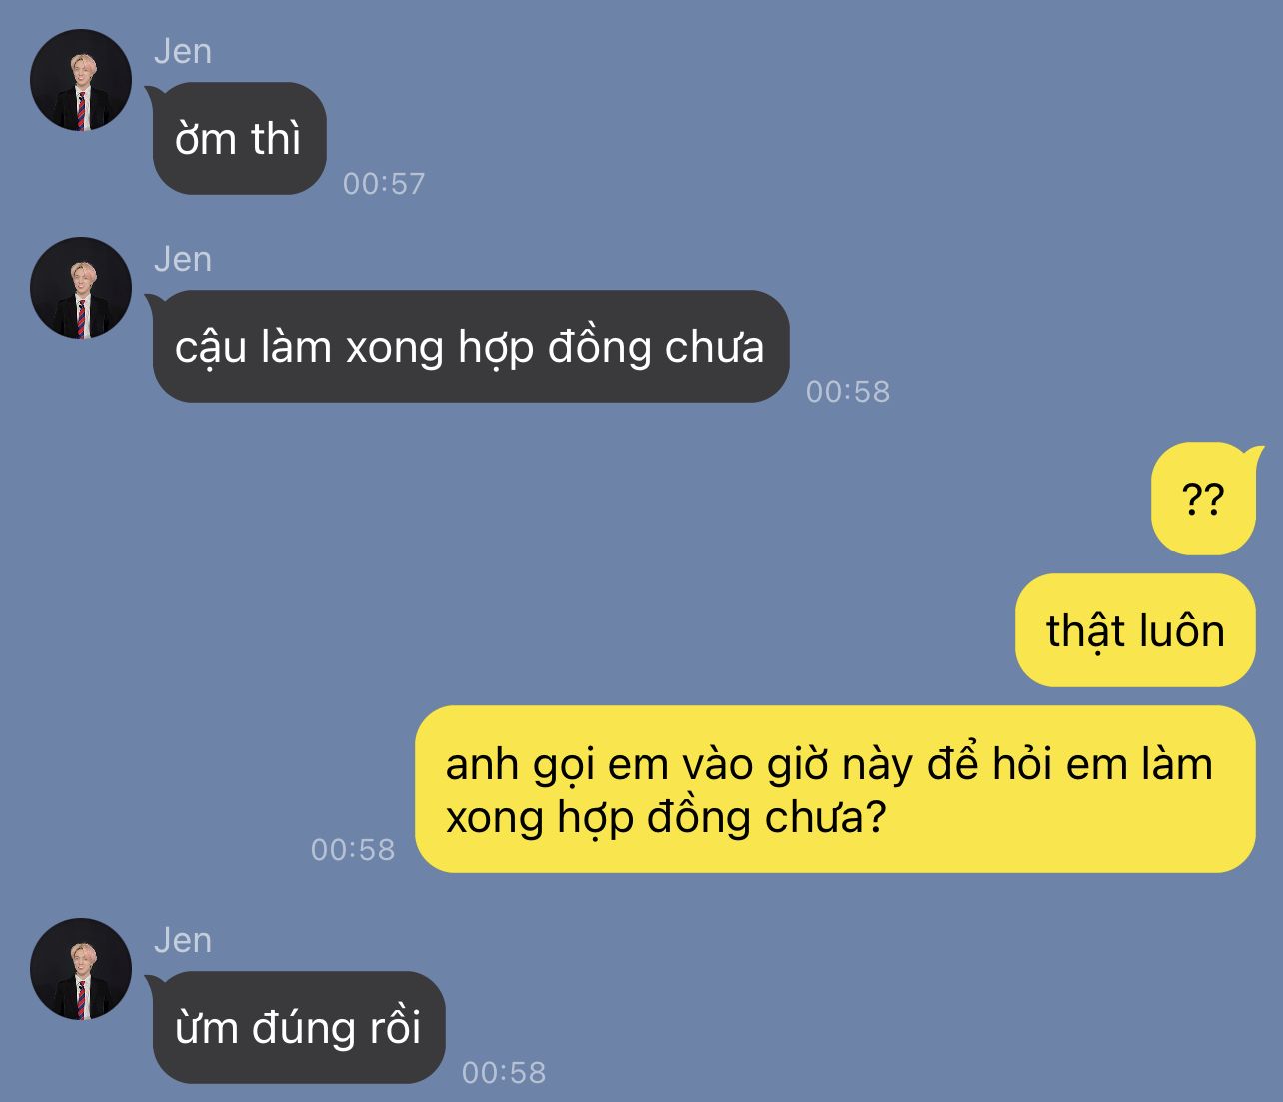Click the Jen name above "cậu làm xong"
This screenshot has height=1102, width=1283.
pos(183,259)
